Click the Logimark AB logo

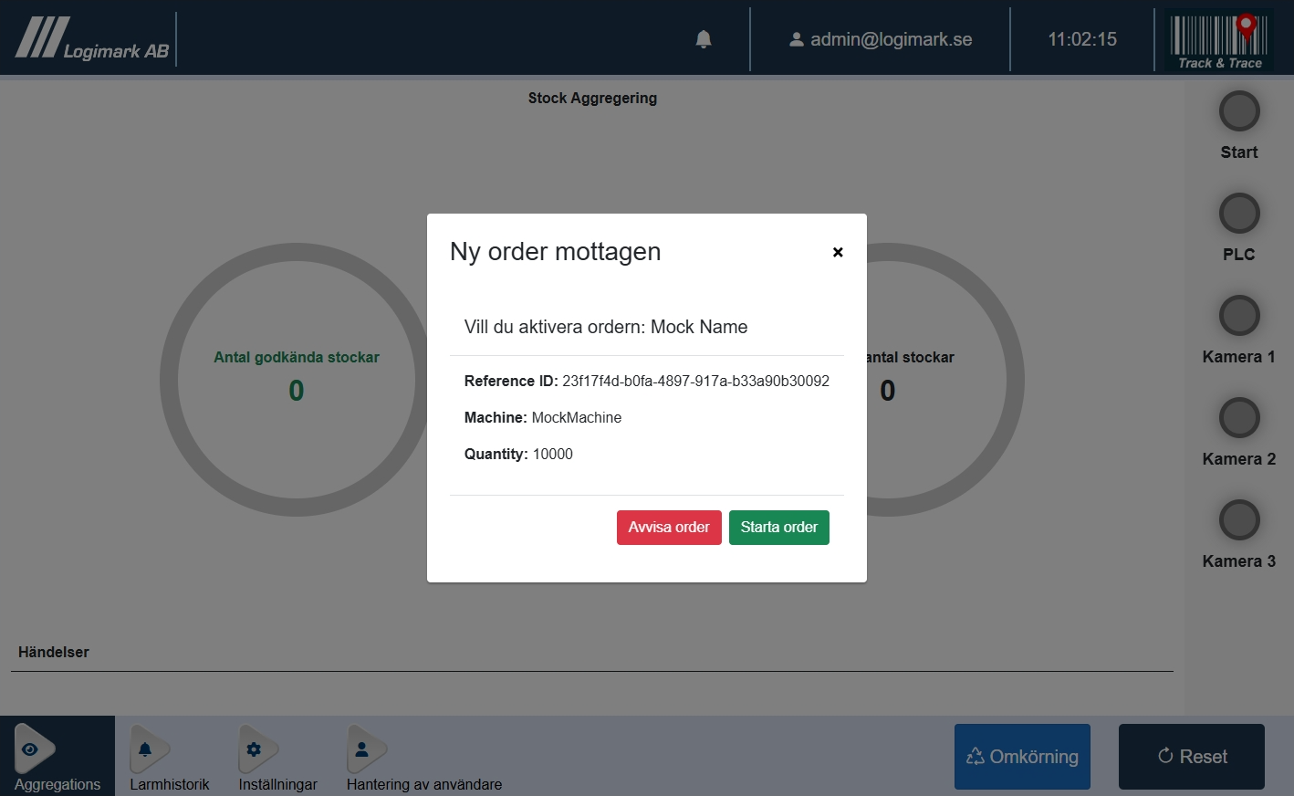[x=93, y=39]
